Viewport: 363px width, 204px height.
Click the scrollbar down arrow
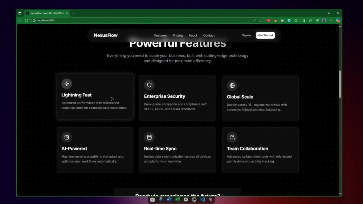click(x=340, y=193)
